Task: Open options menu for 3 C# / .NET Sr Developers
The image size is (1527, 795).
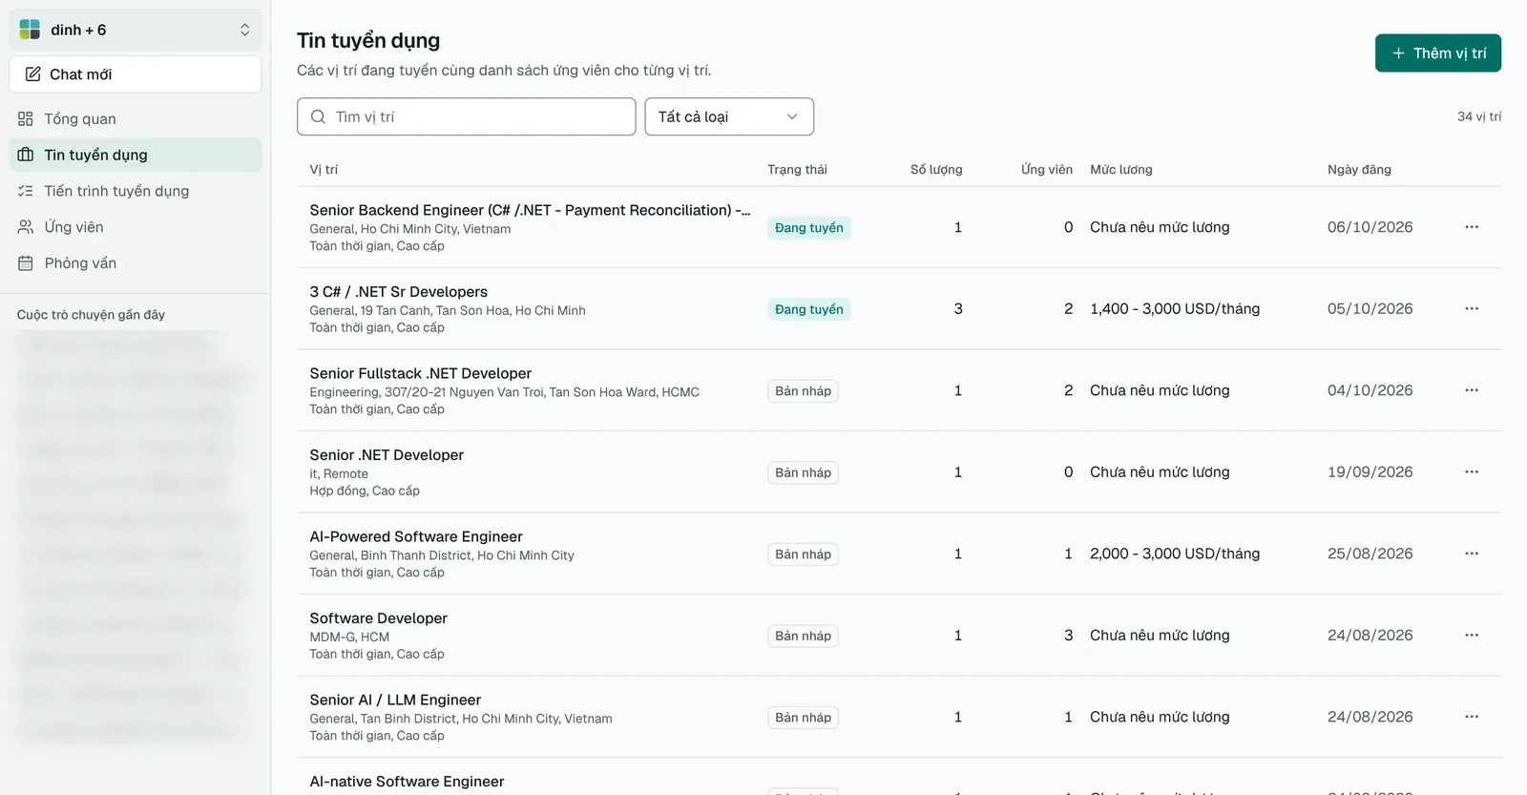Action: point(1472,309)
